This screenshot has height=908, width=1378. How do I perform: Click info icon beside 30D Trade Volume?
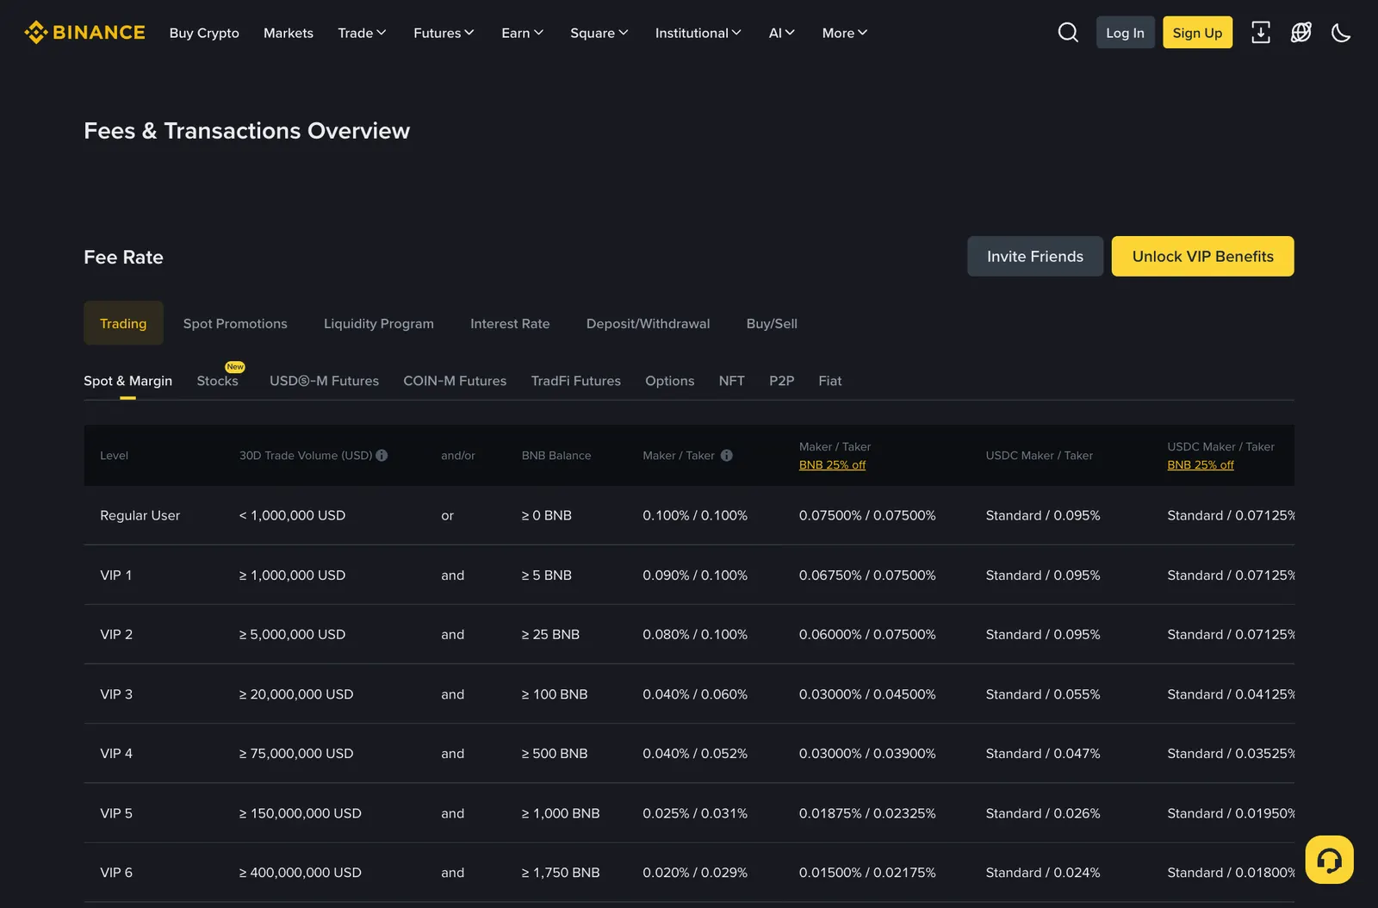point(382,456)
